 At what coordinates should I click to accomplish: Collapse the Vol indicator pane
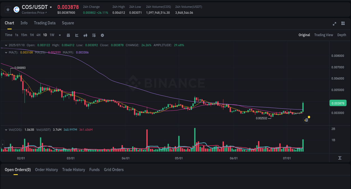(x=6, y=130)
